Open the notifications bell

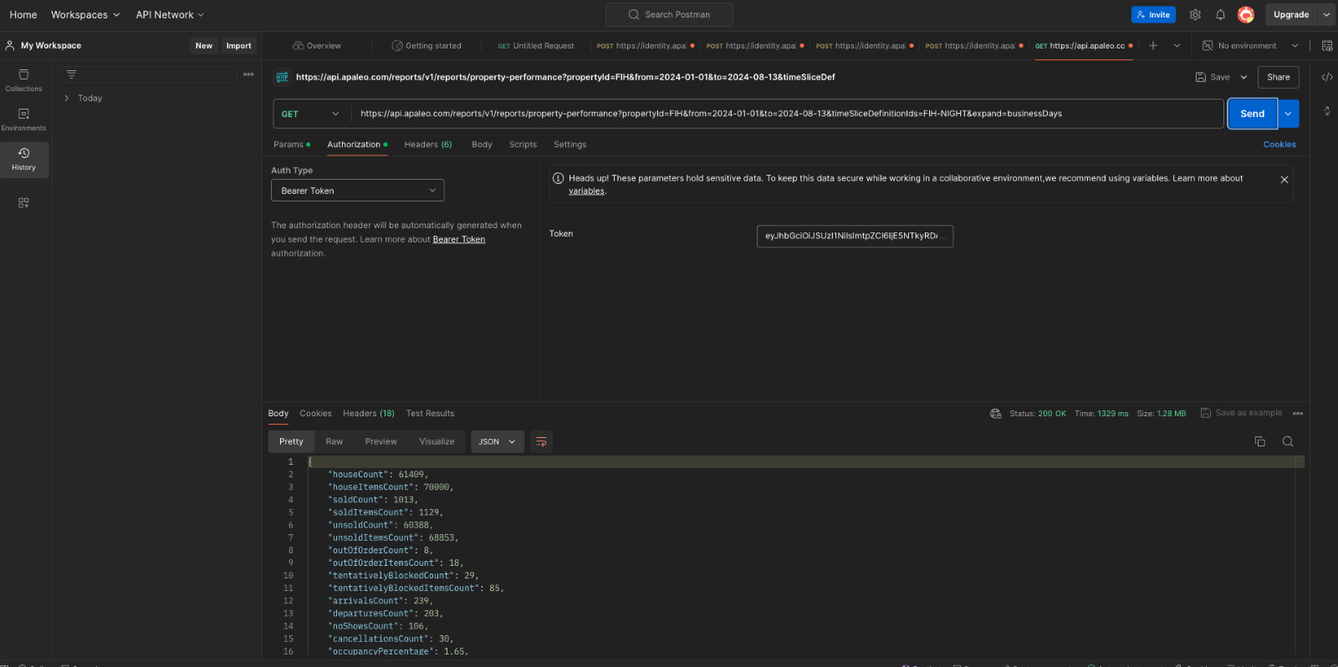[x=1220, y=14]
